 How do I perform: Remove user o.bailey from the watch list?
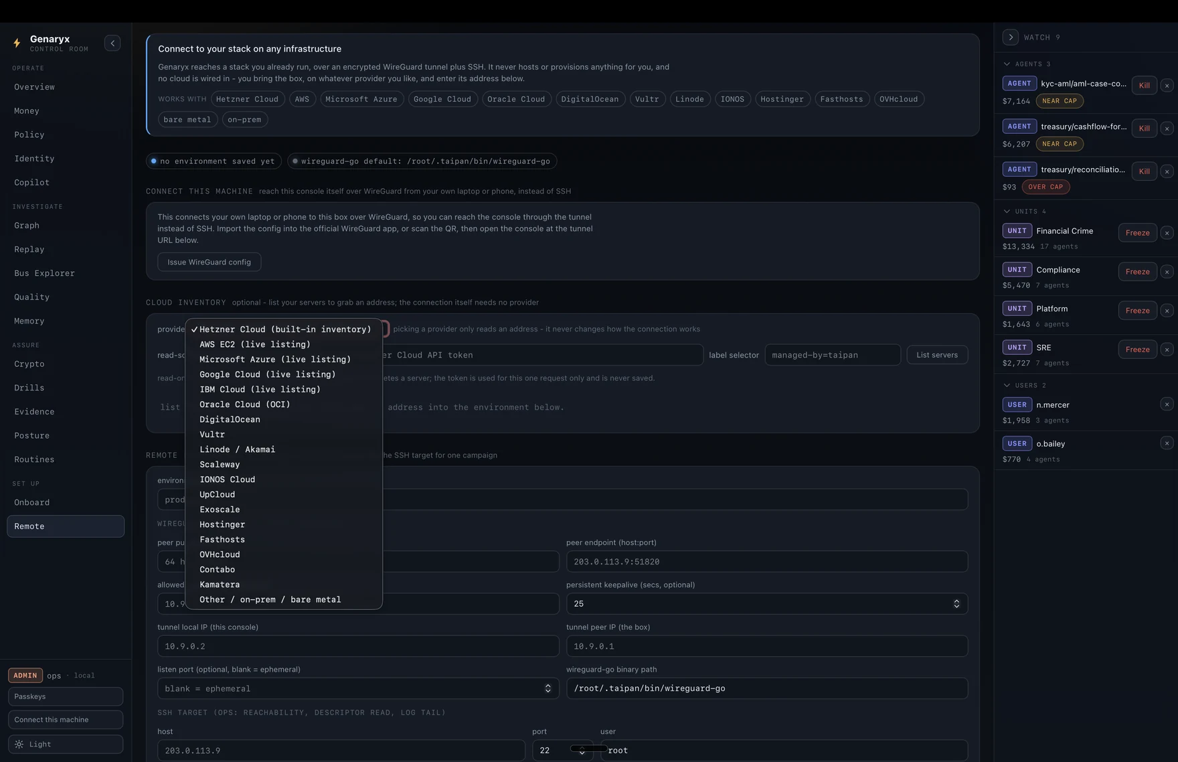[1167, 443]
